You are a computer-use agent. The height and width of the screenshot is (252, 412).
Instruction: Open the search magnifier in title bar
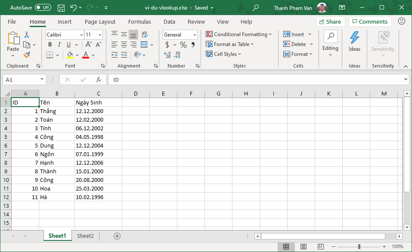255,8
